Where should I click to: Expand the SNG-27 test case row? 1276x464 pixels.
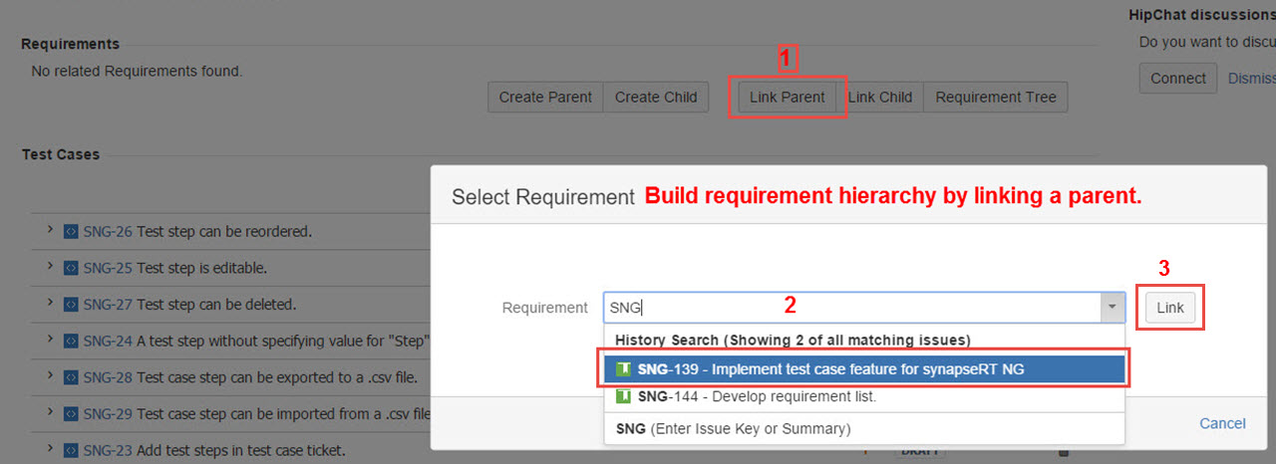click(x=50, y=304)
